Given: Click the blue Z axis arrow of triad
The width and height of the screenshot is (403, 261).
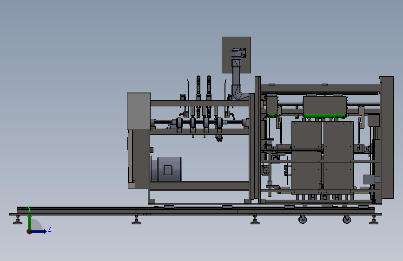Looking at the screenshot, I should click(x=39, y=231).
